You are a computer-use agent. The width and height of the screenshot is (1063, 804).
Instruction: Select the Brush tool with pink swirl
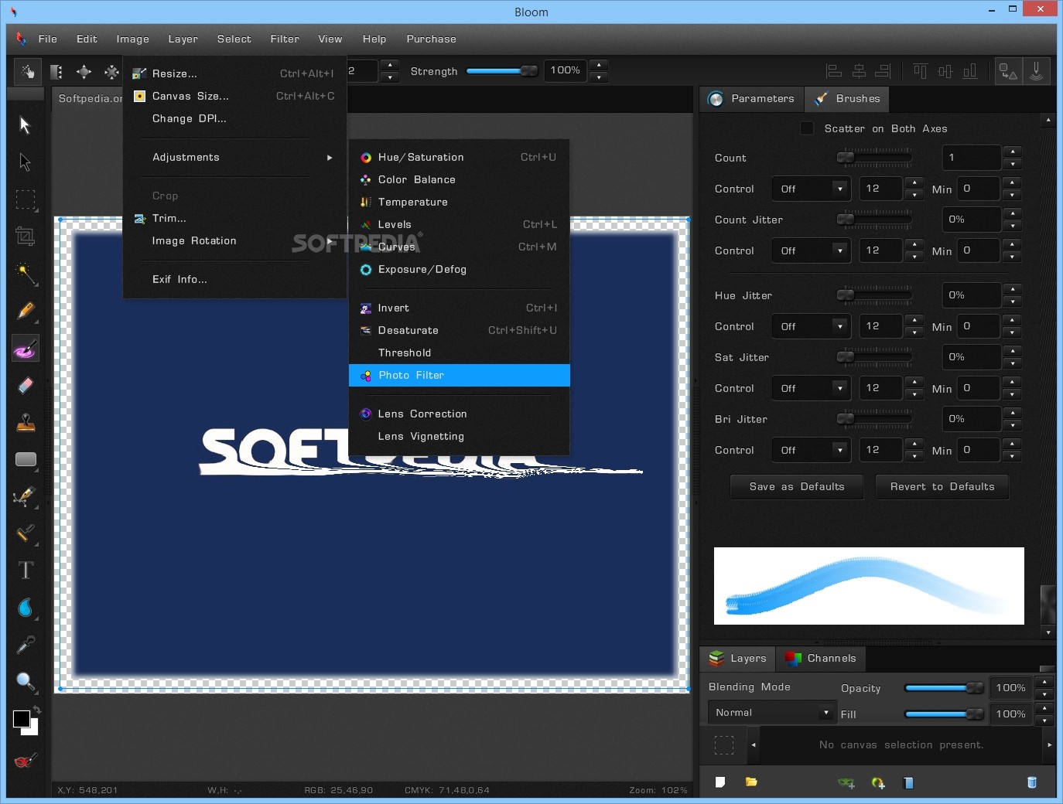[26, 349]
